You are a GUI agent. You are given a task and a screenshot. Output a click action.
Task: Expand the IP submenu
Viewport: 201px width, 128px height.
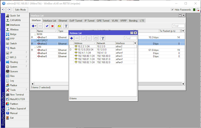[26, 53]
